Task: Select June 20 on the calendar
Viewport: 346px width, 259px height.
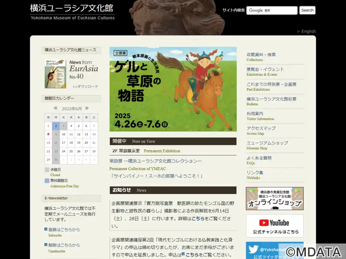Action: click(x=86, y=143)
